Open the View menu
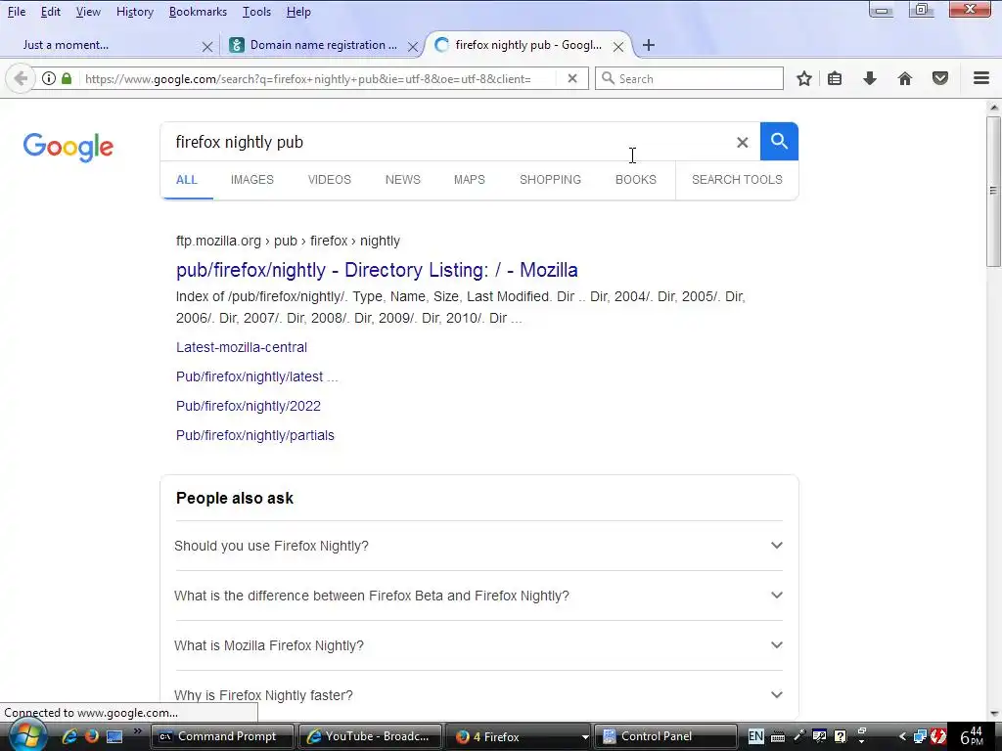1002x751 pixels. click(88, 12)
